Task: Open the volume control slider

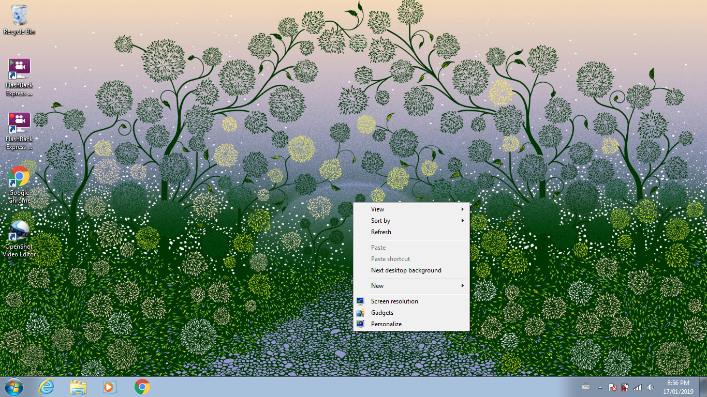Action: [x=651, y=387]
